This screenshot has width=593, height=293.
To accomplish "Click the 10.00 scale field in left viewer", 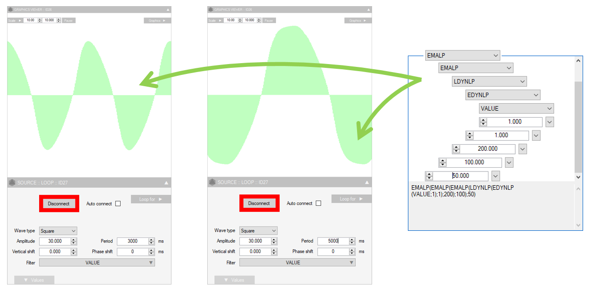I will coord(30,20).
